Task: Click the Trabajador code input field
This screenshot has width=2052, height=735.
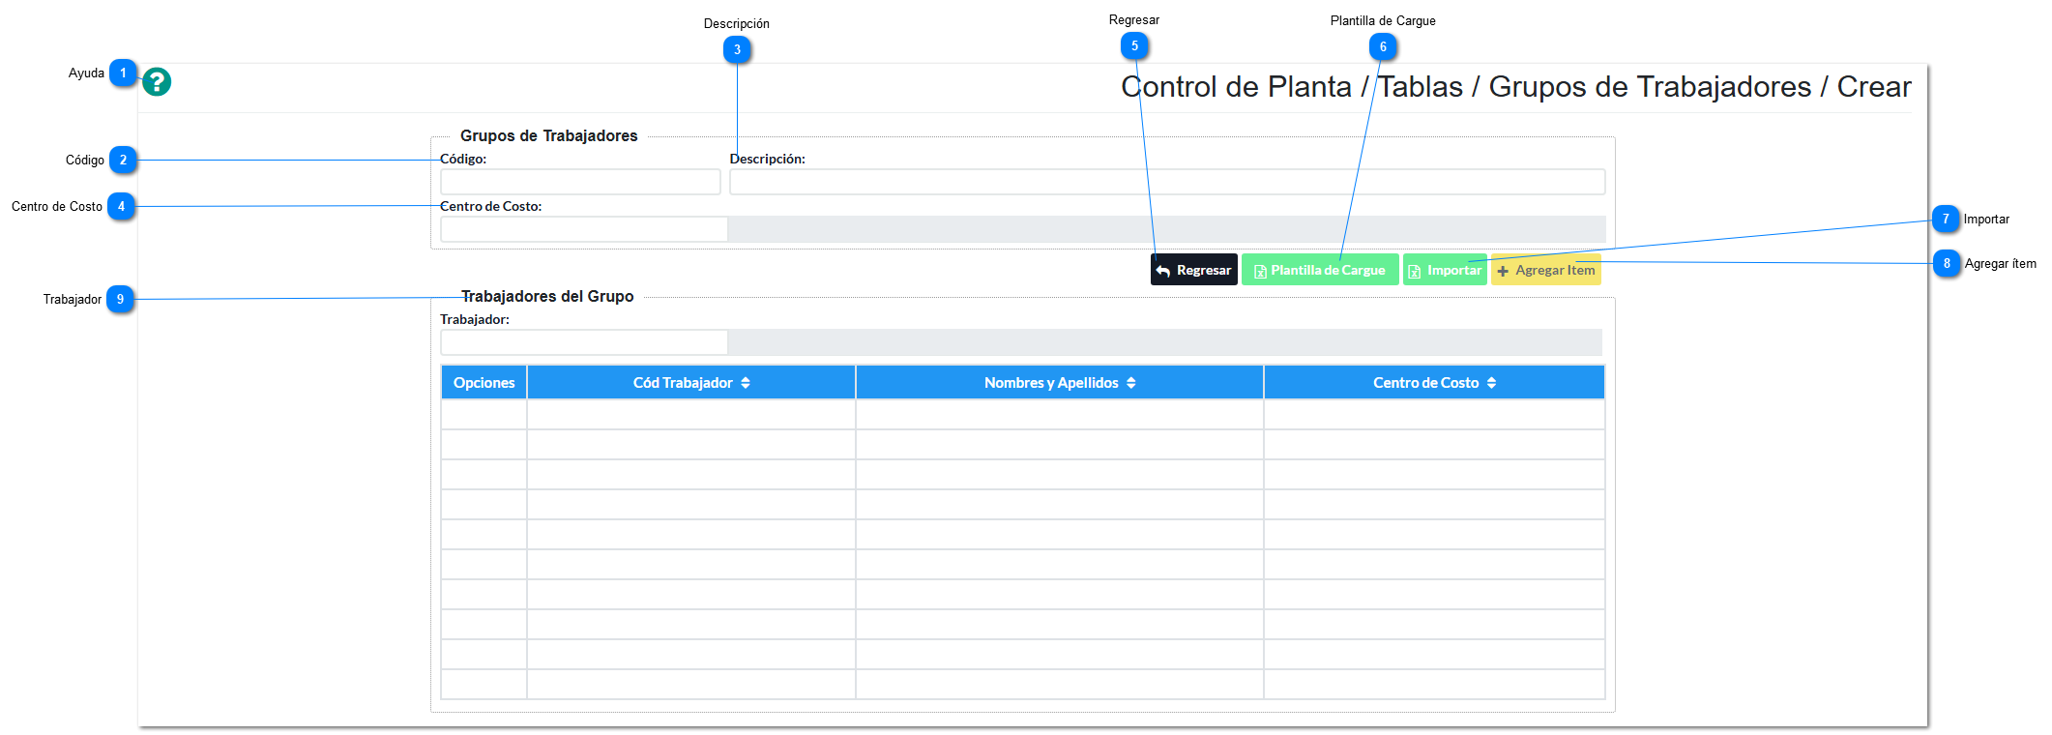Action: (584, 342)
